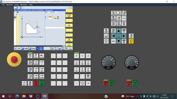Activate Teach In mode key
Image resolution: width=177 pixels, height=99 pixels.
(30, 63)
